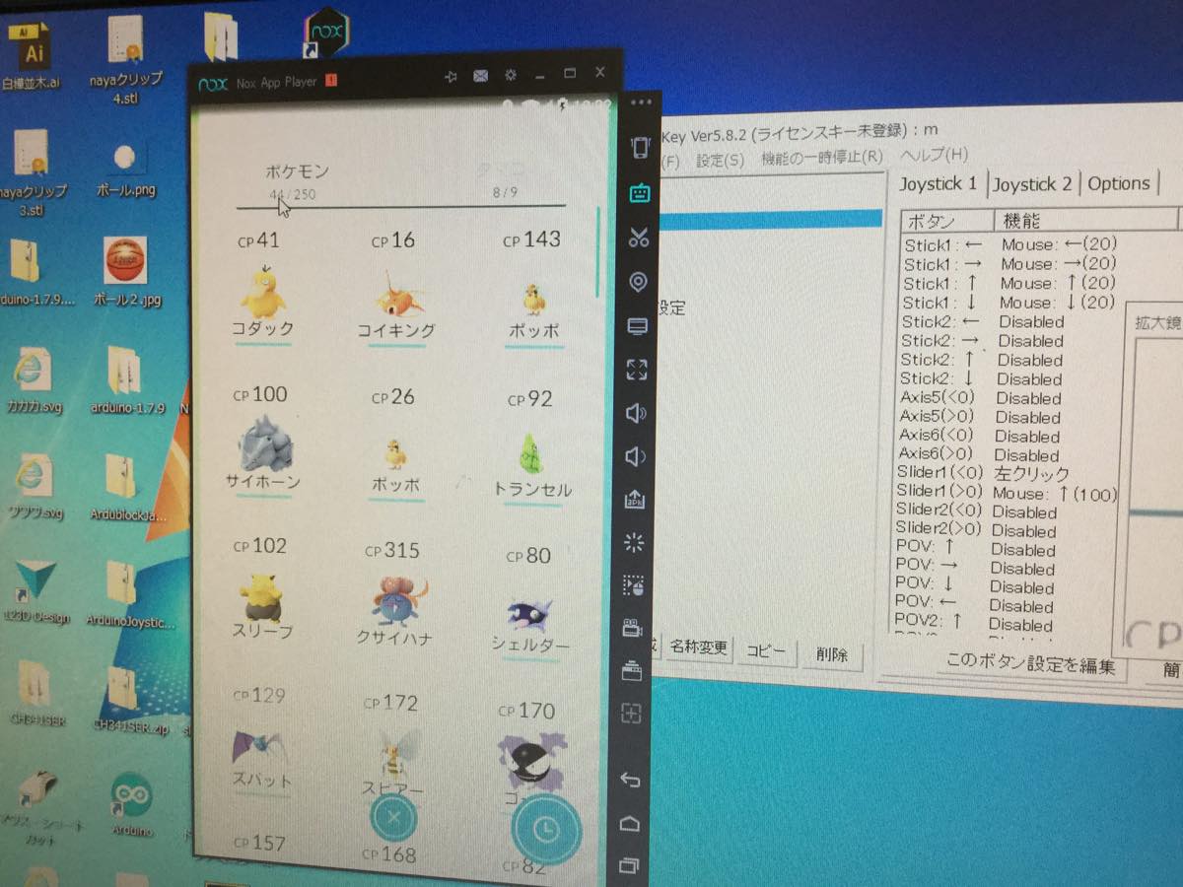This screenshot has height=887, width=1183.
Task: Select the 'Slider1(>0)' Mouse ↑(100) row
Action: [1007, 493]
